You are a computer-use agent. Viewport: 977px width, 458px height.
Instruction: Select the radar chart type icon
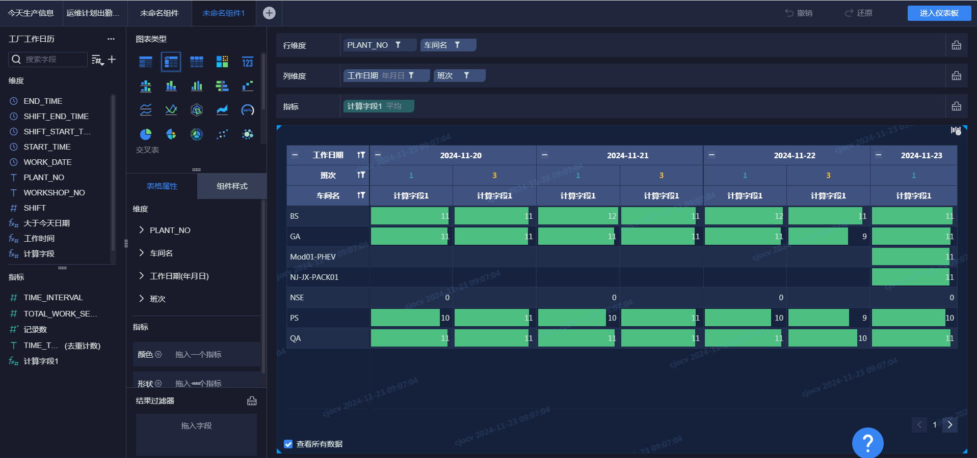click(x=197, y=110)
